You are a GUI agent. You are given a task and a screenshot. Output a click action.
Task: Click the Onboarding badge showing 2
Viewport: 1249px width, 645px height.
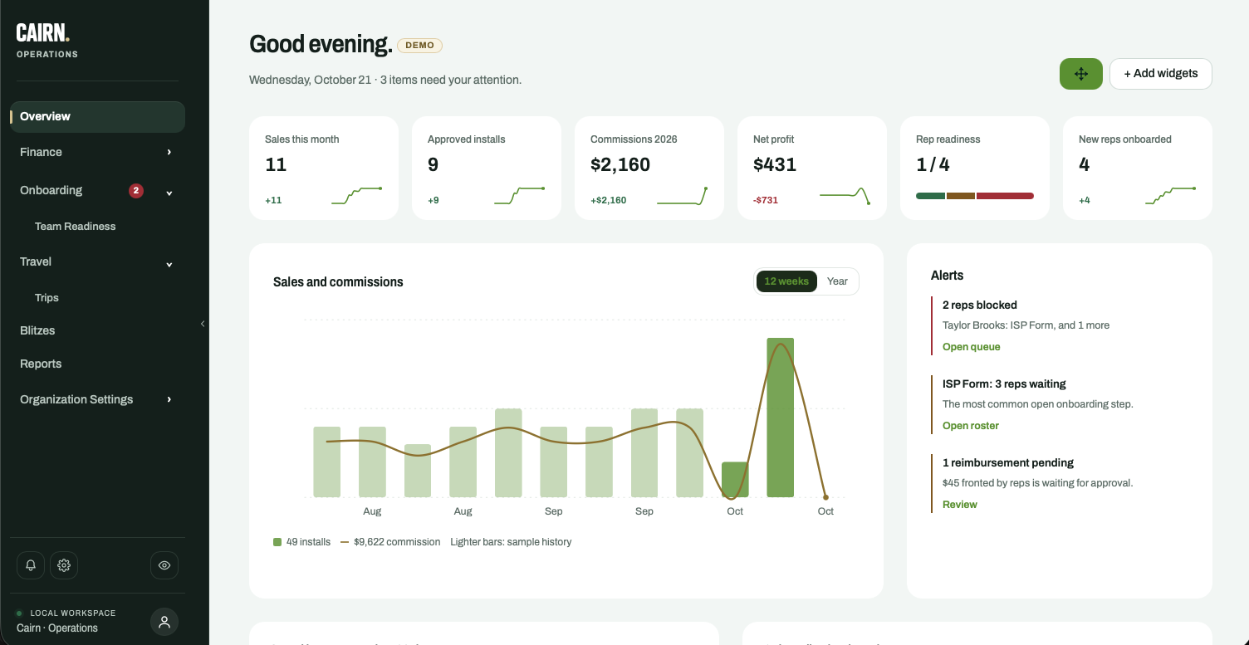coord(136,191)
